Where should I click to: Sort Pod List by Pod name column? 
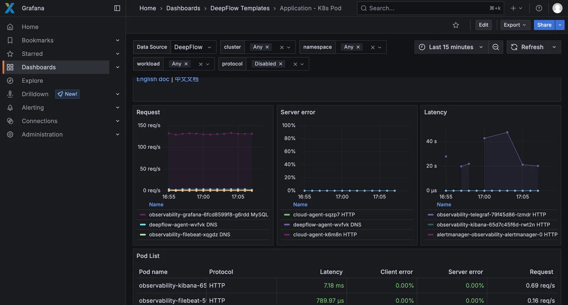(x=153, y=272)
